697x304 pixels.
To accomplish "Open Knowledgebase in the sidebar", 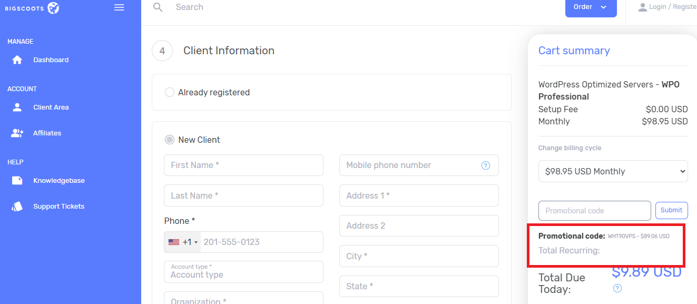I will 59,181.
